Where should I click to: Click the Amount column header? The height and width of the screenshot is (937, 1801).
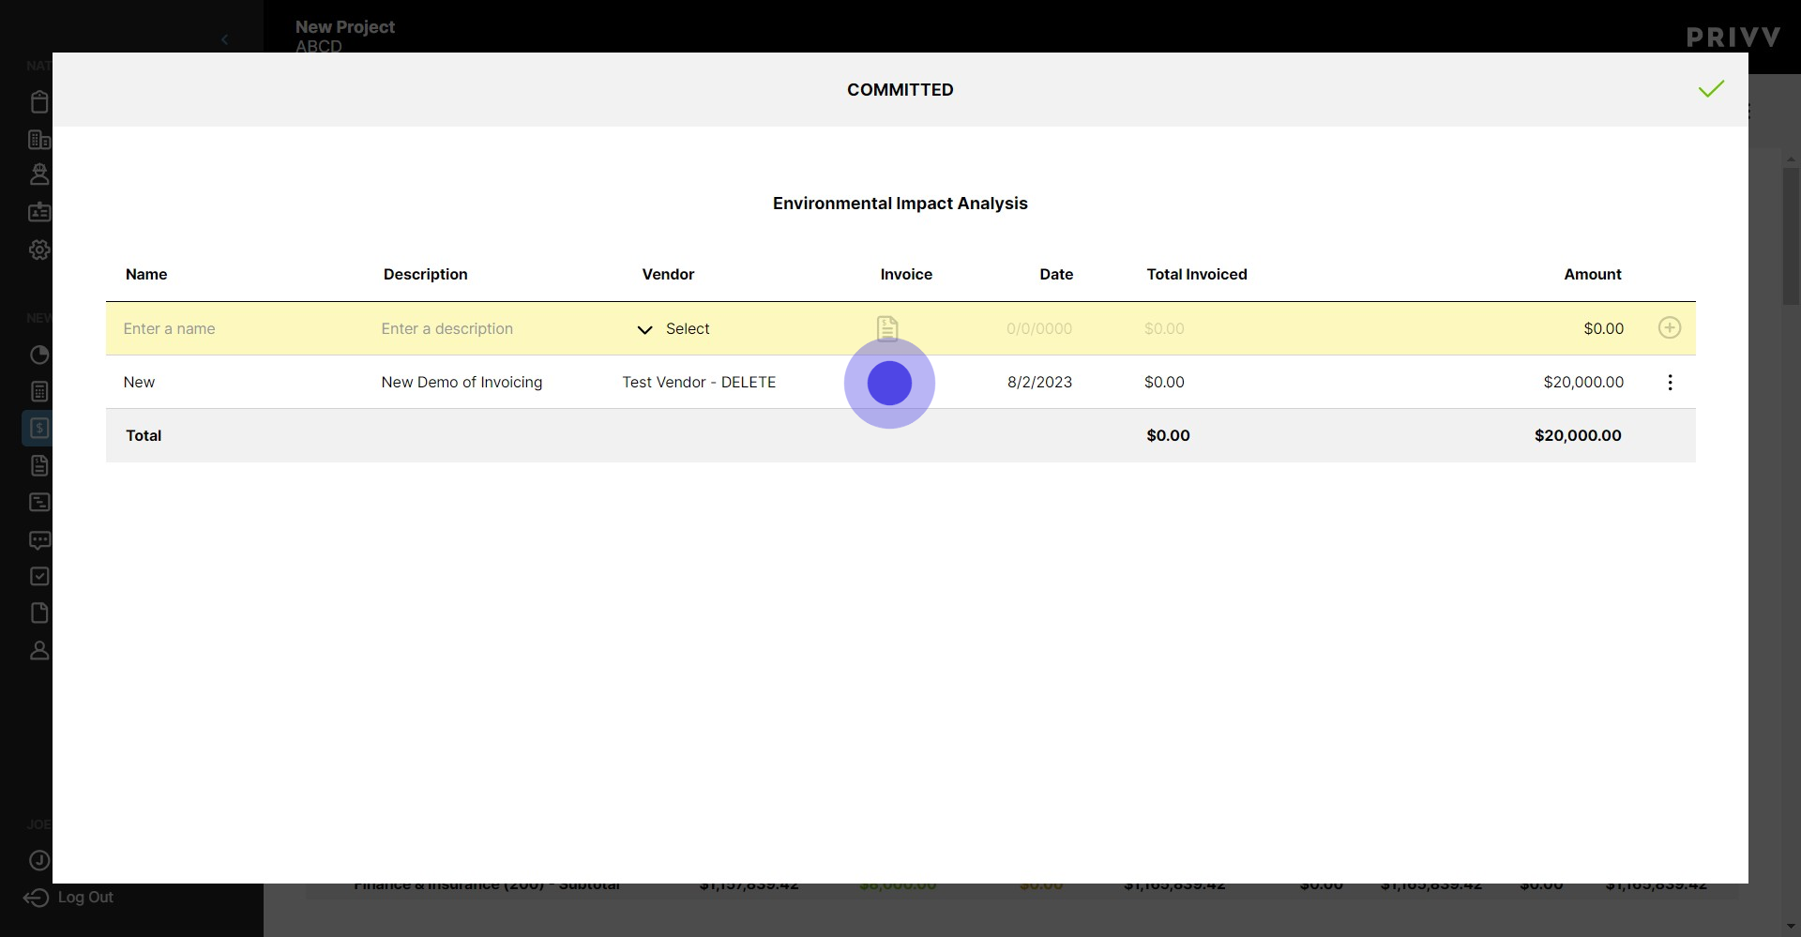point(1592,275)
